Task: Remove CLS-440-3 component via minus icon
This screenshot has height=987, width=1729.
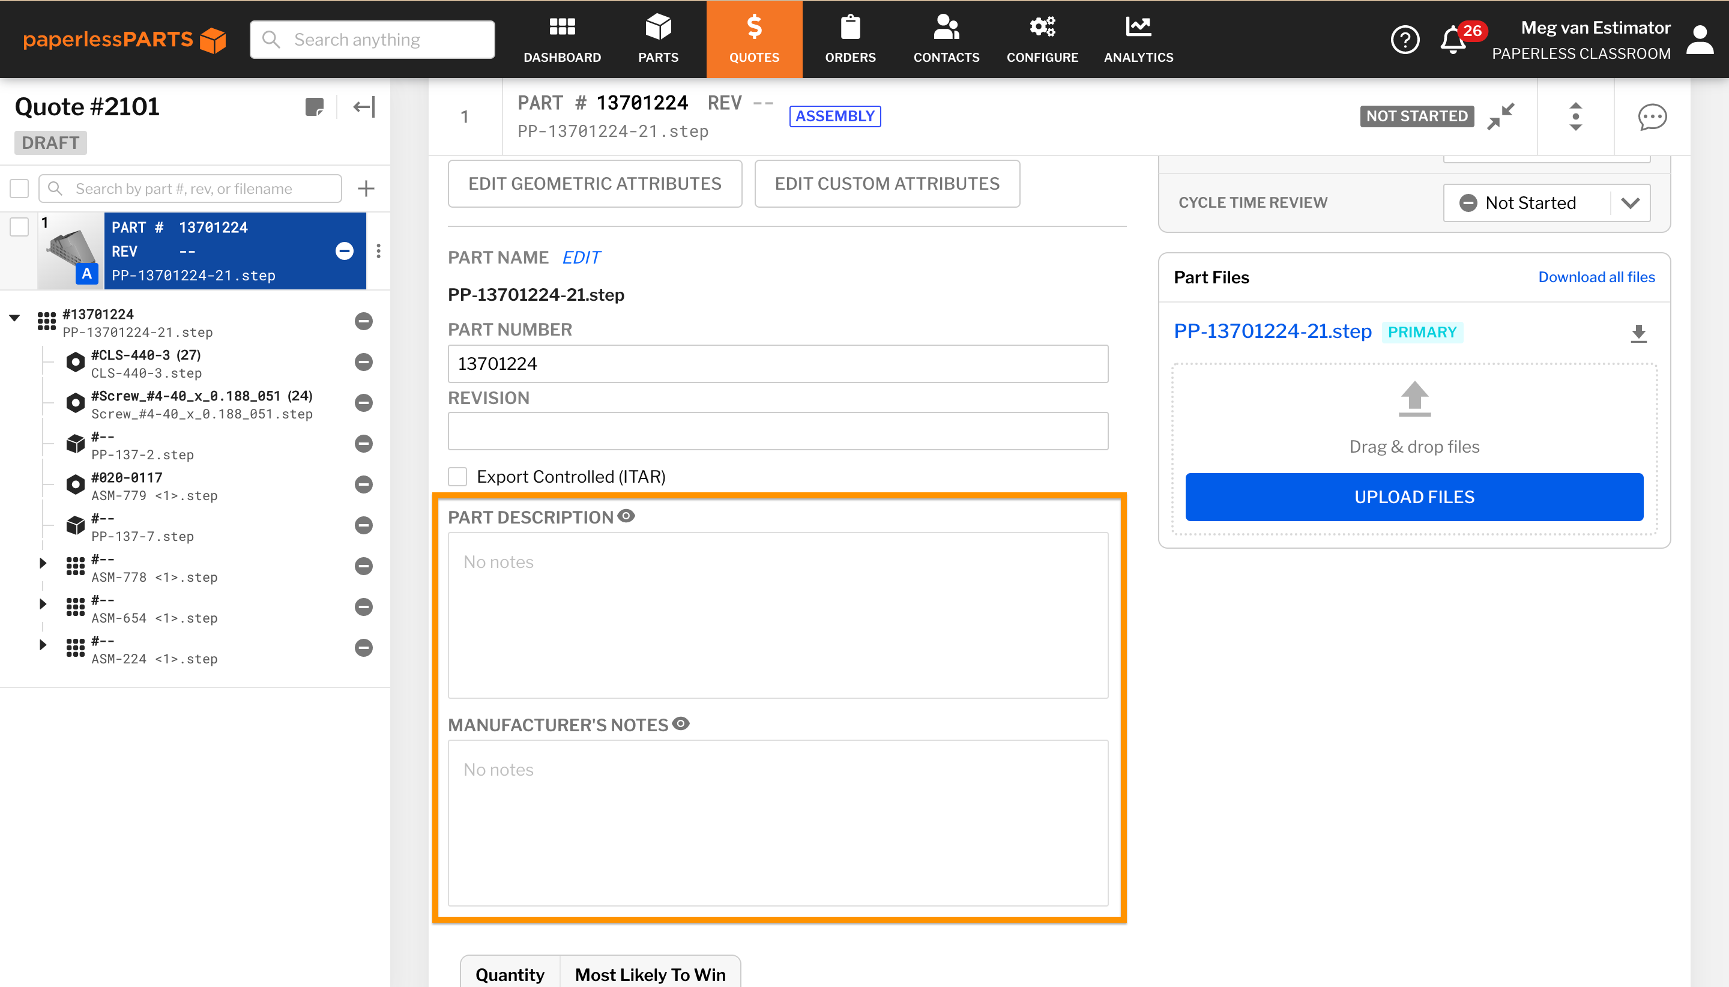Action: 364,362
